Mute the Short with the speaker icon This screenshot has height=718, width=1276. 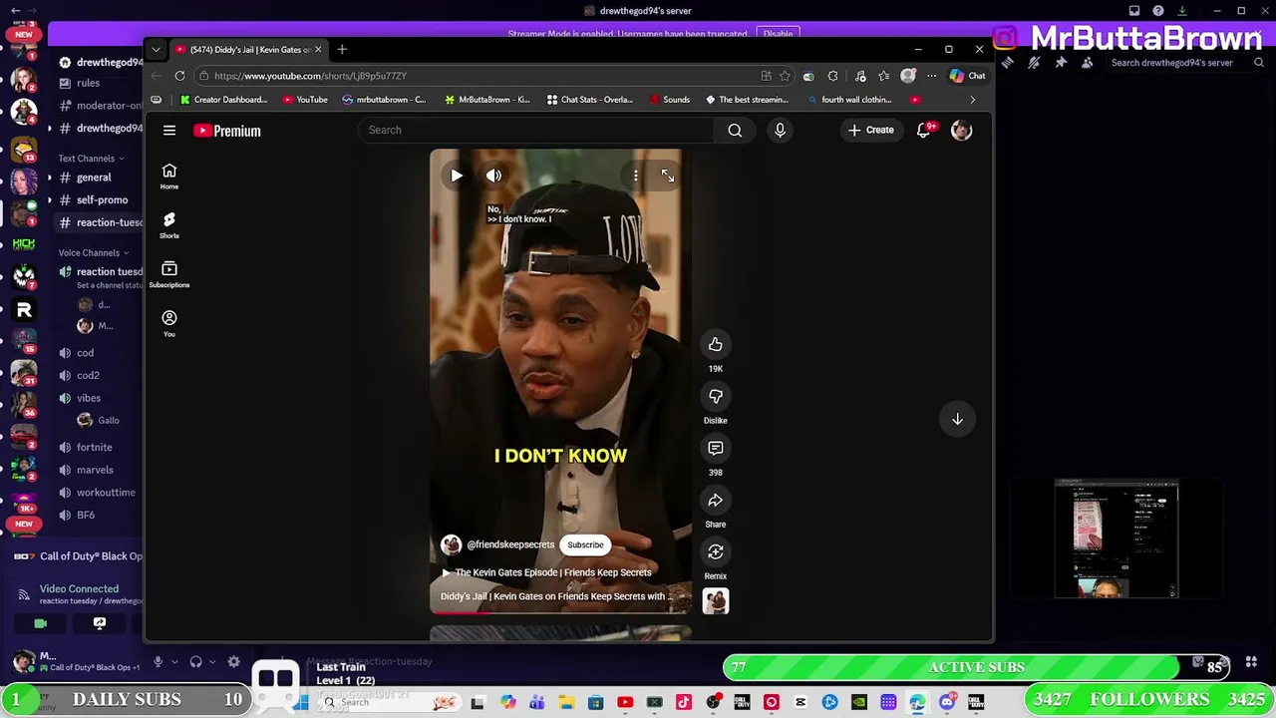pyautogui.click(x=493, y=176)
